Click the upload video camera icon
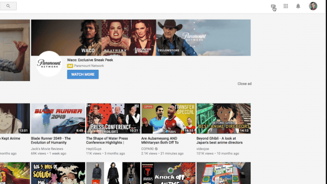Viewport: 327px width, 184px height. [273, 6]
